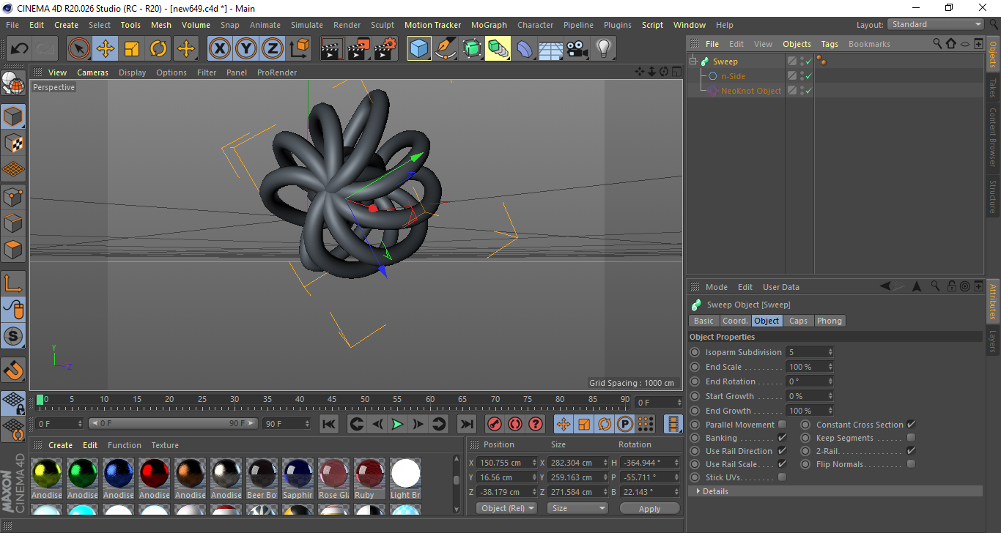This screenshot has height=533, width=1001.
Task: Click the Subdivision Surface generator icon
Action: (471, 49)
